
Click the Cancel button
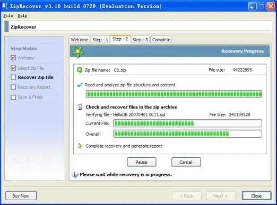(x=186, y=162)
